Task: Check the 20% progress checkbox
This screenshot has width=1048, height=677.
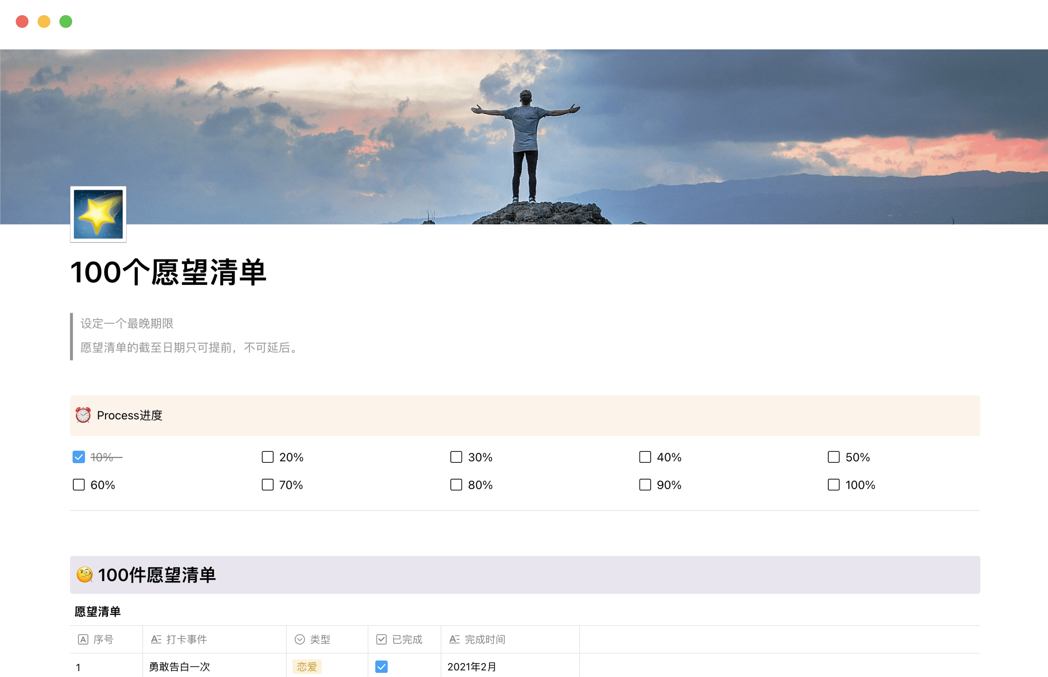Action: point(267,457)
